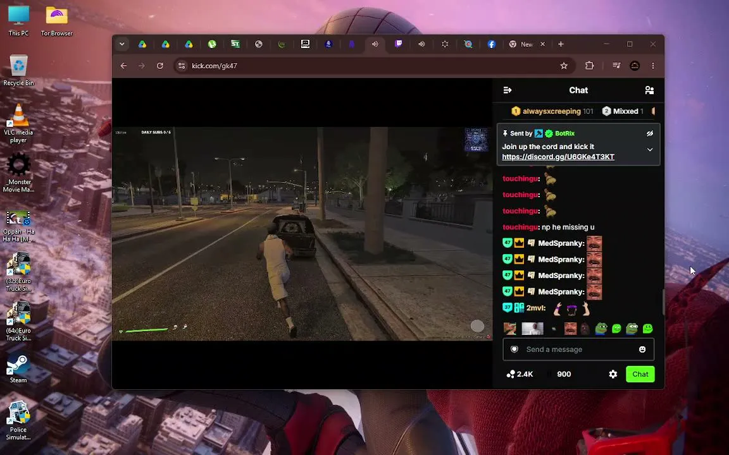
Task: Insert the first Pepe frog emote
Action: pos(601,329)
